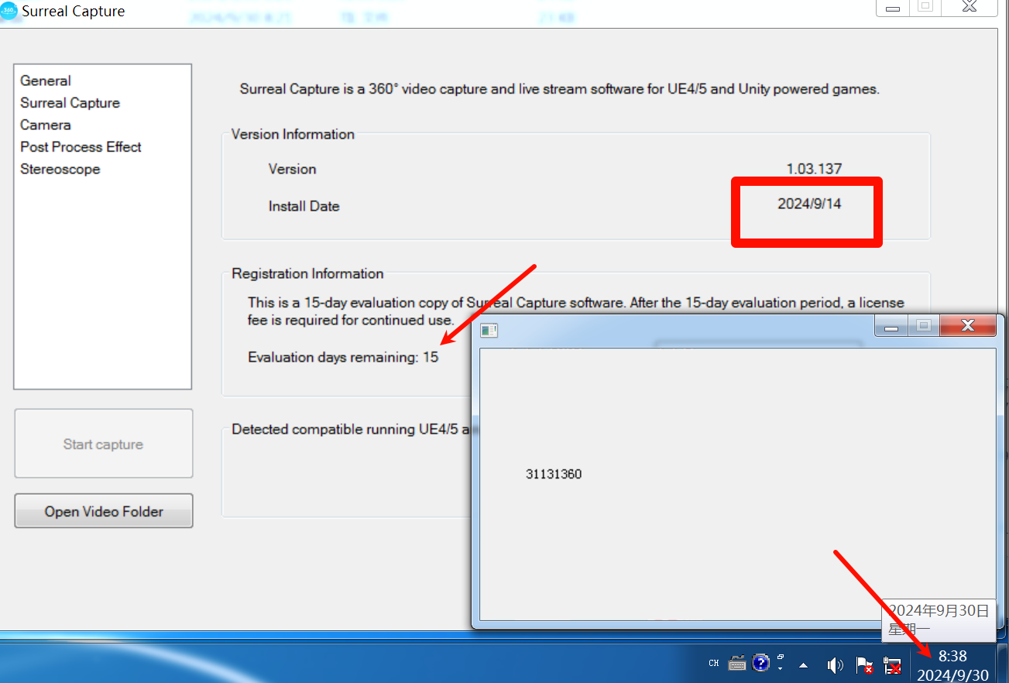Select General in the settings list

coord(46,81)
